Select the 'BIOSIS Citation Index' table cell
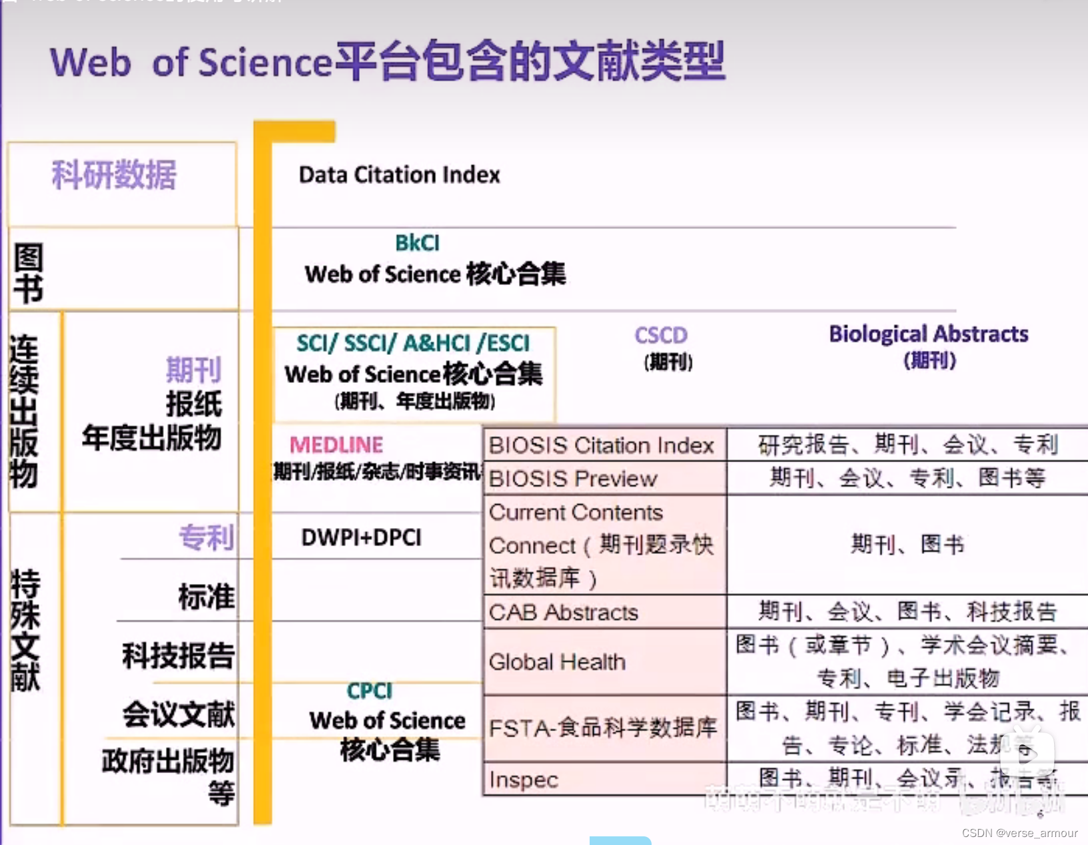Image resolution: width=1088 pixels, height=845 pixels. (604, 445)
